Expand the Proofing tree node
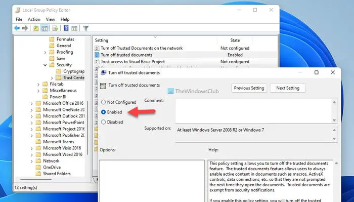 [45, 53]
